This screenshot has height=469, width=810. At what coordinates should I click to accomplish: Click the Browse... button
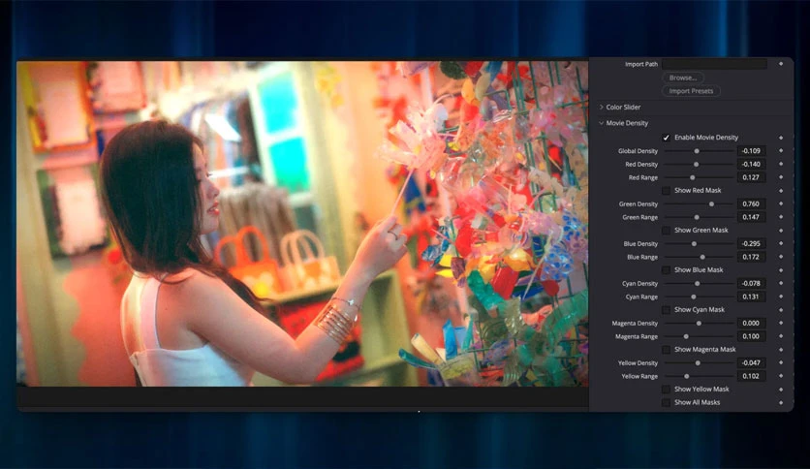683,78
